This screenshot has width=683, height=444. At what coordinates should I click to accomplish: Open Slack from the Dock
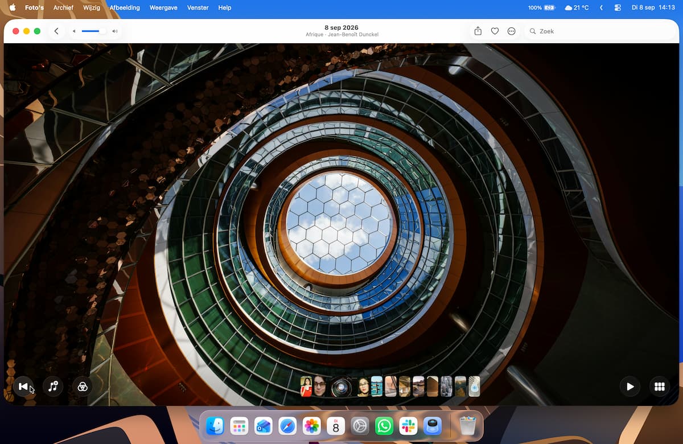(x=409, y=426)
